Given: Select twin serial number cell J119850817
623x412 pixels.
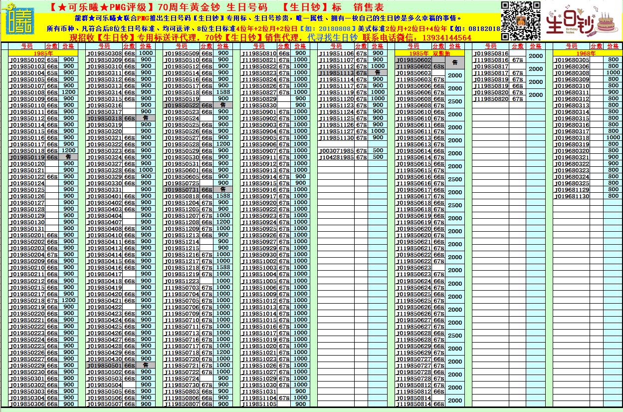Looking at the screenshot, I should (491, 73).
